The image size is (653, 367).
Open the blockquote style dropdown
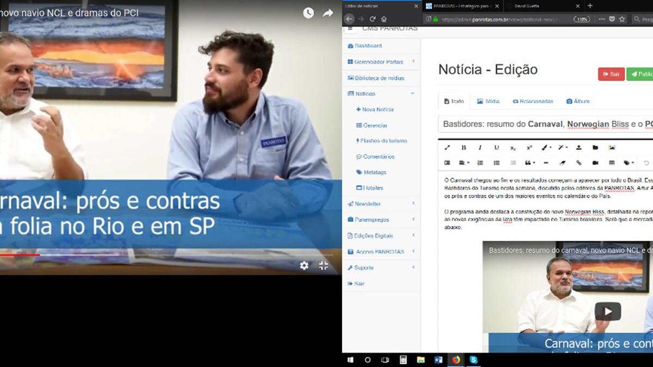(529, 163)
